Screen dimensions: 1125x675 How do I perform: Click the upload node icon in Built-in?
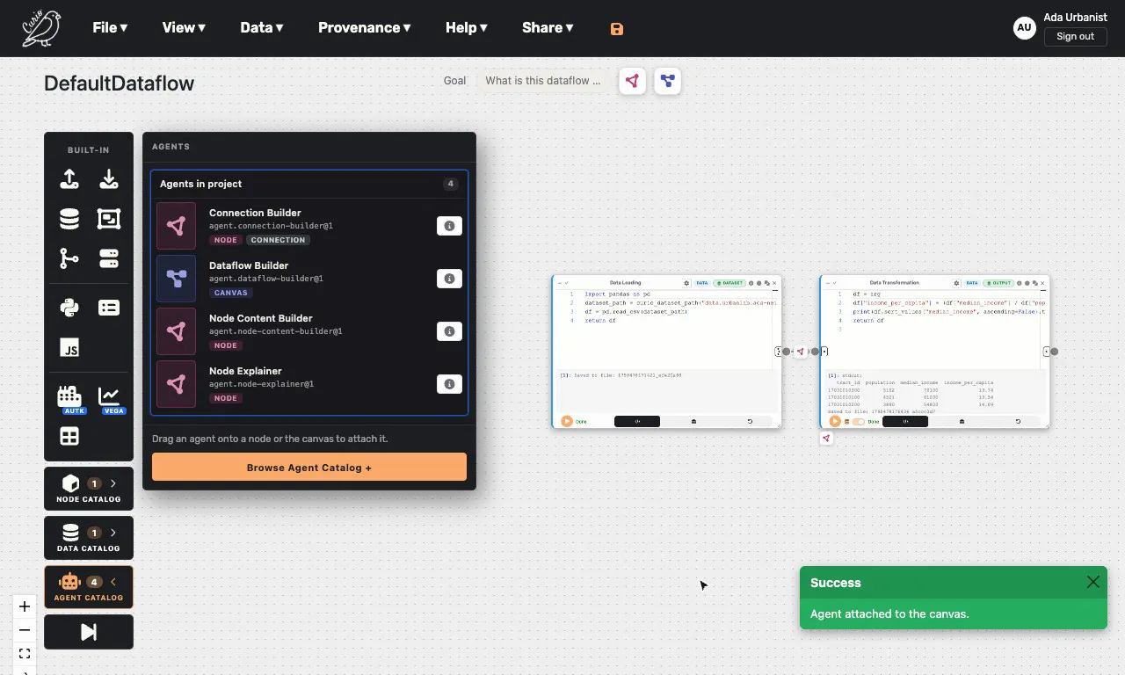coord(69,179)
